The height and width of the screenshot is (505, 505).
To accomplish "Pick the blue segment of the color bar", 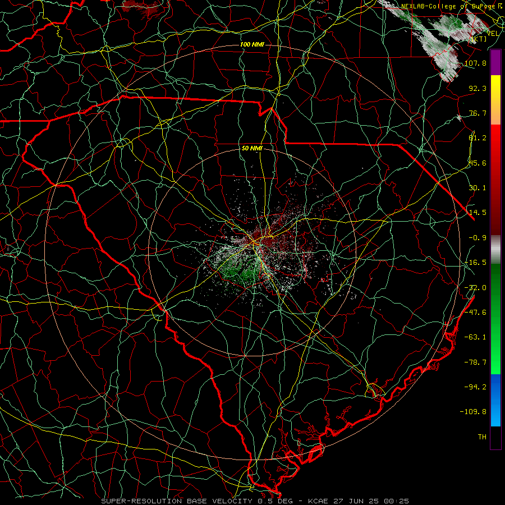I will click(x=495, y=400).
